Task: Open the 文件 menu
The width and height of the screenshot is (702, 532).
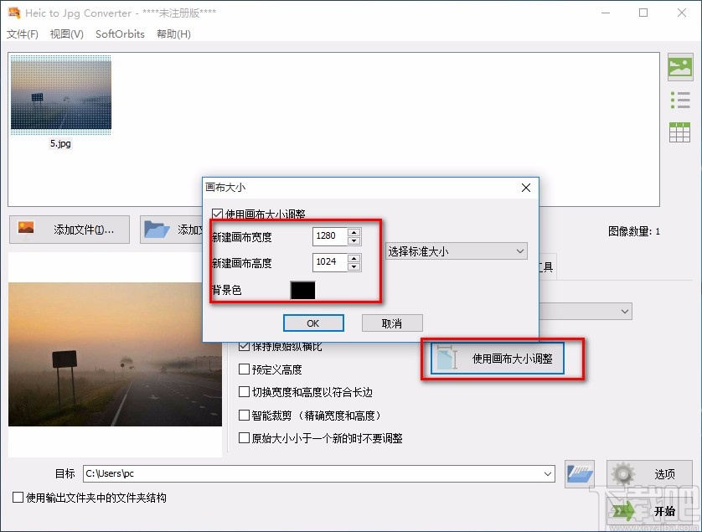Action: pyautogui.click(x=22, y=34)
